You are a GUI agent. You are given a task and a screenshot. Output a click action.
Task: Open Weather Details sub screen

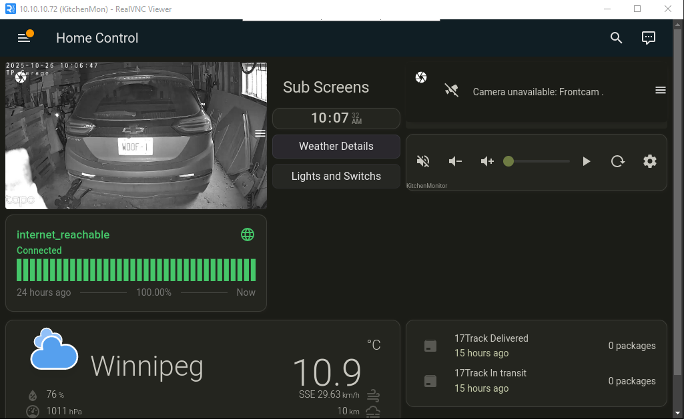click(x=336, y=147)
